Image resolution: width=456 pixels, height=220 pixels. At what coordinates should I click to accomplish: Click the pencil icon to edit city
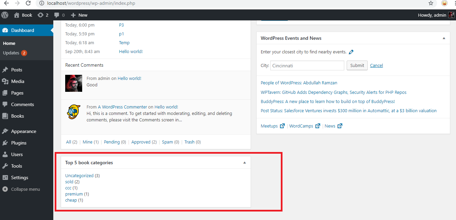pyautogui.click(x=351, y=52)
